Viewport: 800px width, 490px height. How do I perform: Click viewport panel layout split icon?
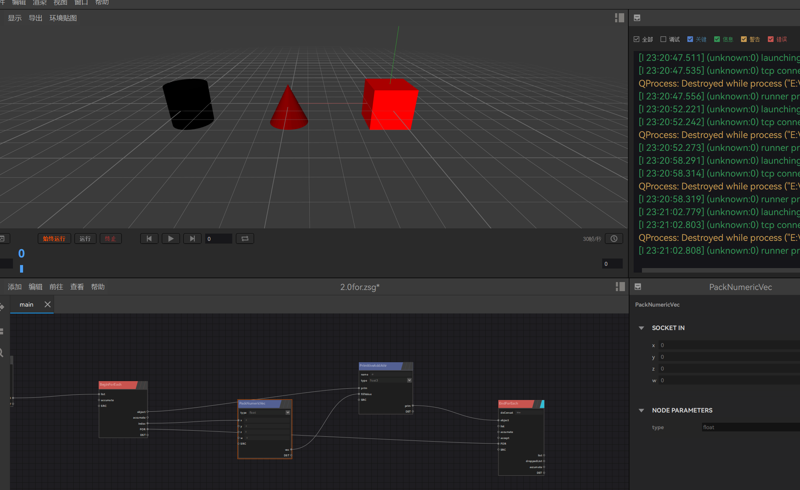coord(619,18)
